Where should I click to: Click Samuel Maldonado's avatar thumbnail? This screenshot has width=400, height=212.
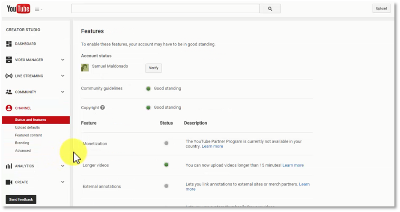click(x=85, y=68)
